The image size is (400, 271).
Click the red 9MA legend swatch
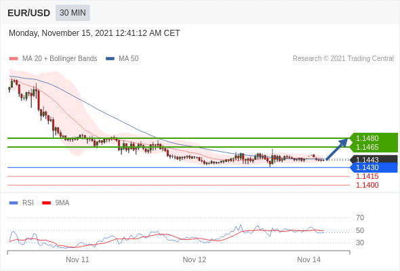[46, 203]
